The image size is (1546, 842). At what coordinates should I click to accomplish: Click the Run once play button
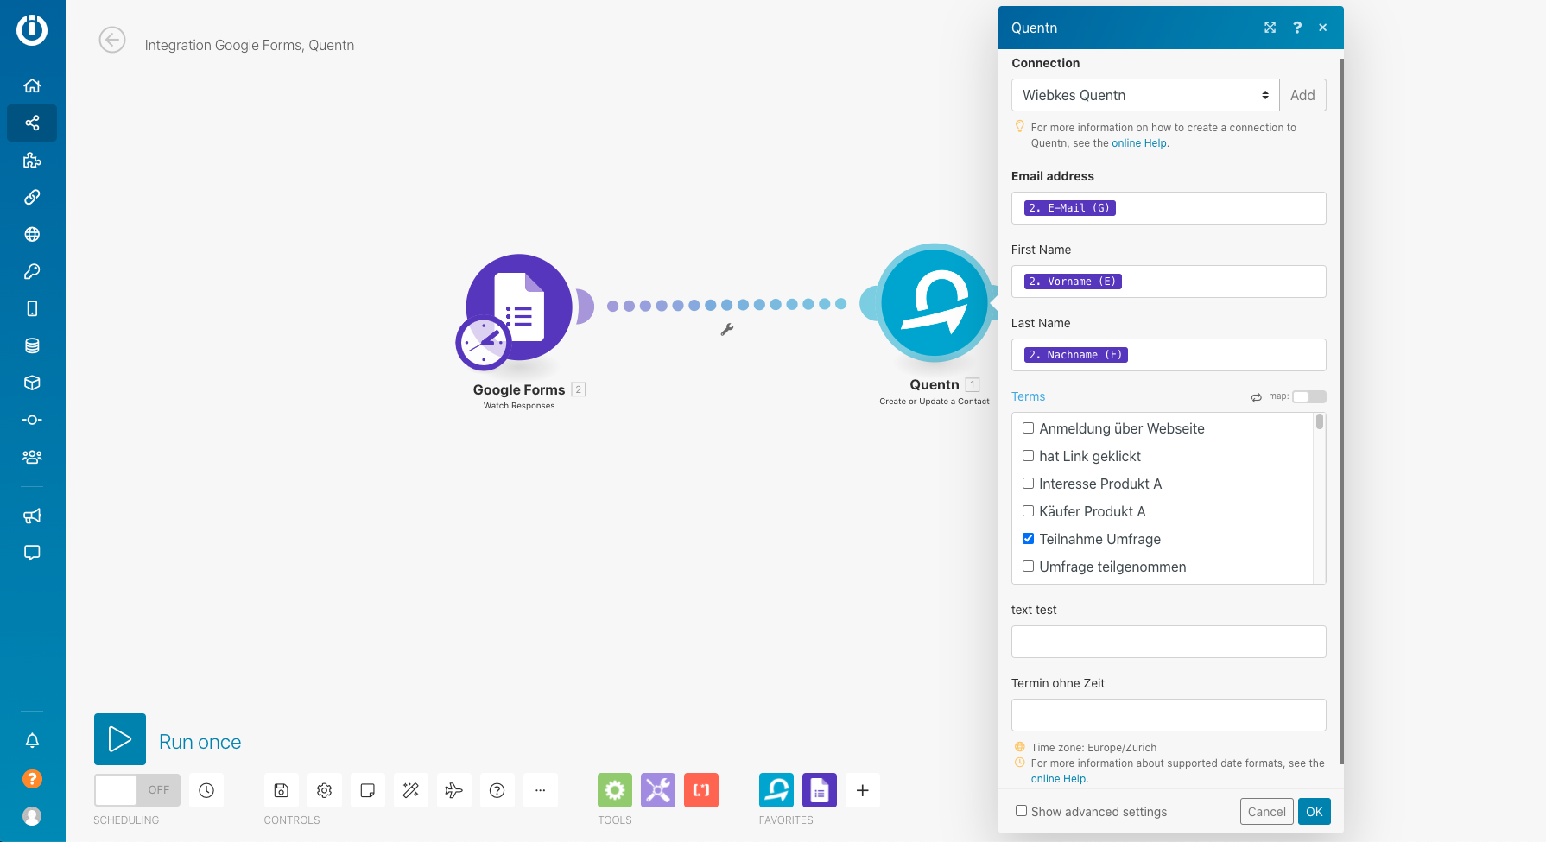coord(120,739)
